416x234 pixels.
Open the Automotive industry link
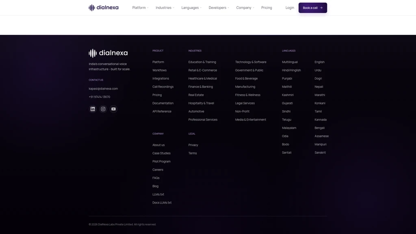click(x=196, y=111)
